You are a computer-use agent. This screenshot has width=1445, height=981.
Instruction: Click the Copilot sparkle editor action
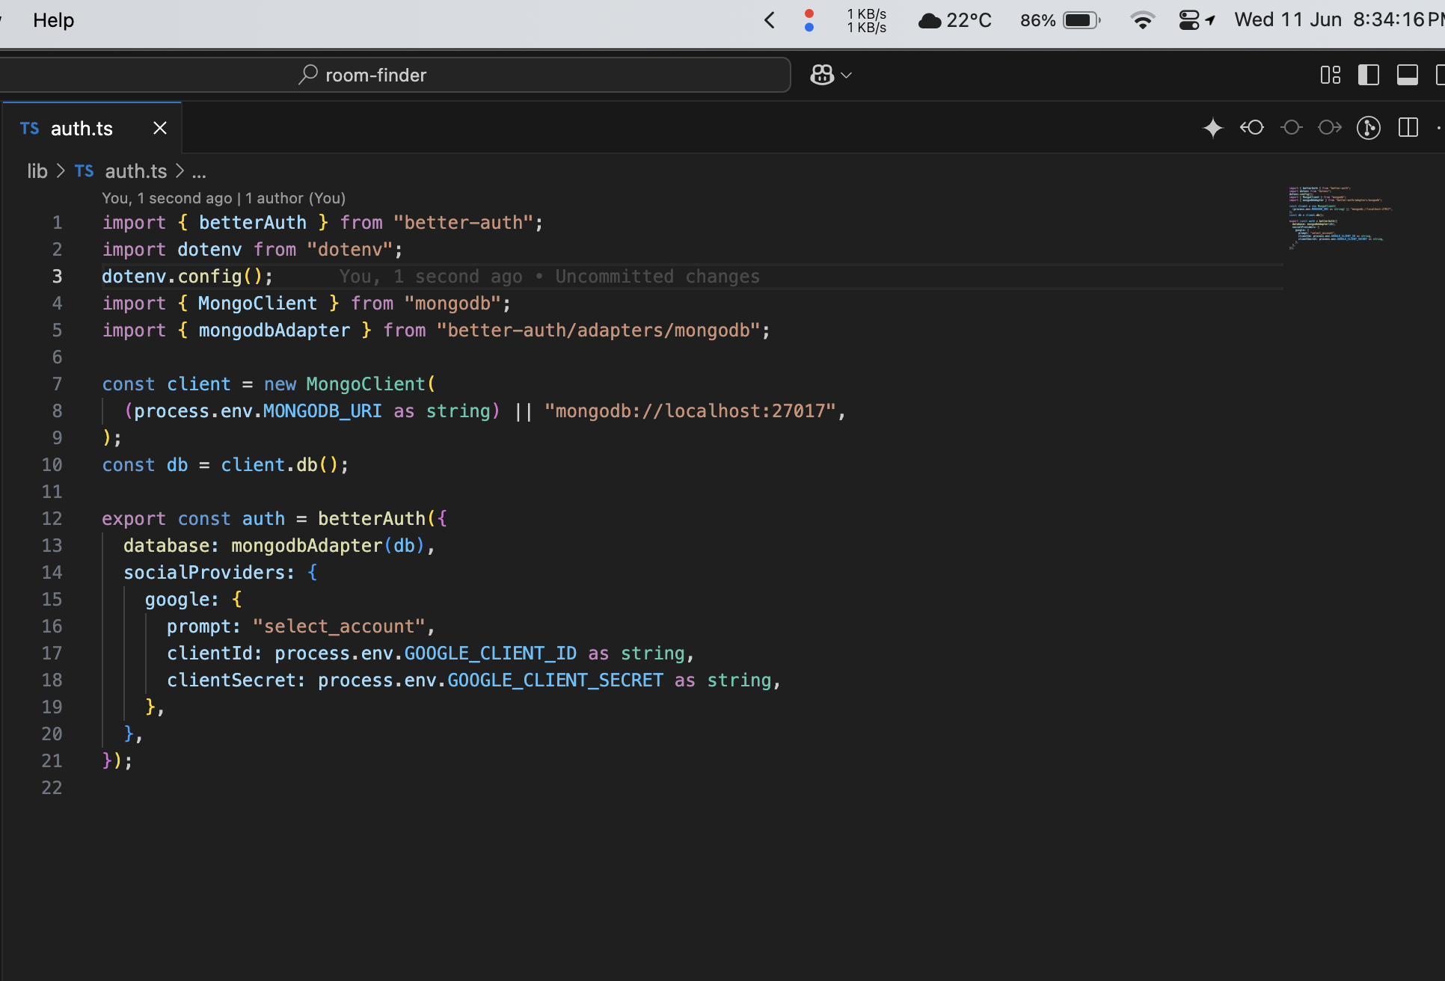1212,128
